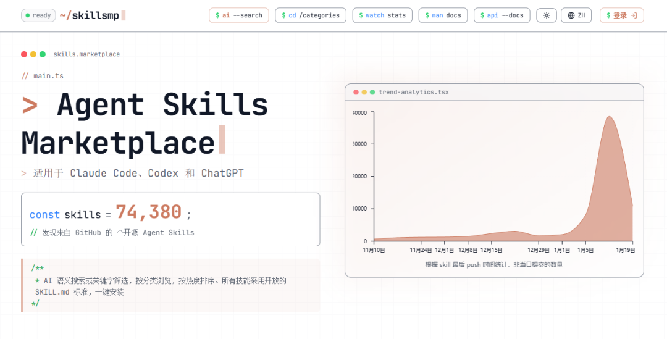Viewport: 667px width, 339px height.
Task: Click the 1月19日 date on chart axis
Action: point(624,250)
